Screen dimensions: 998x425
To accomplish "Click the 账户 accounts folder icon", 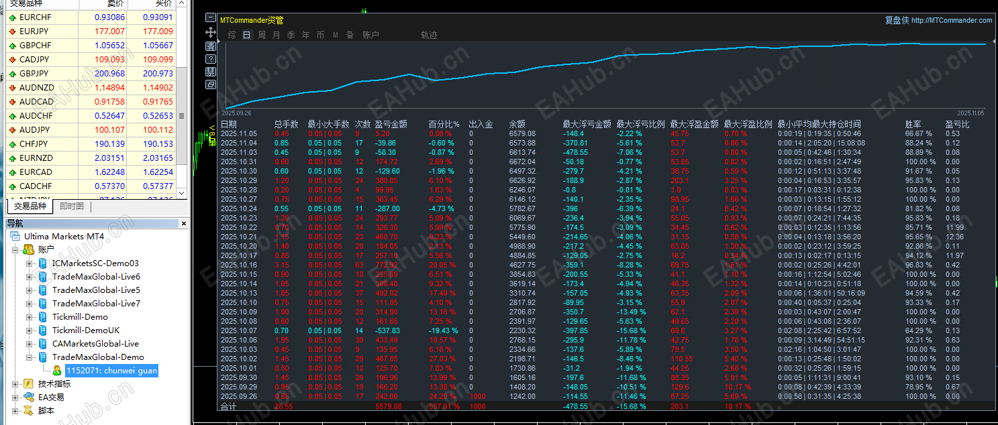I will coord(28,250).
